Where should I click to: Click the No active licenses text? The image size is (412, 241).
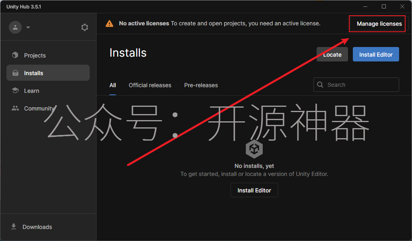pos(144,23)
